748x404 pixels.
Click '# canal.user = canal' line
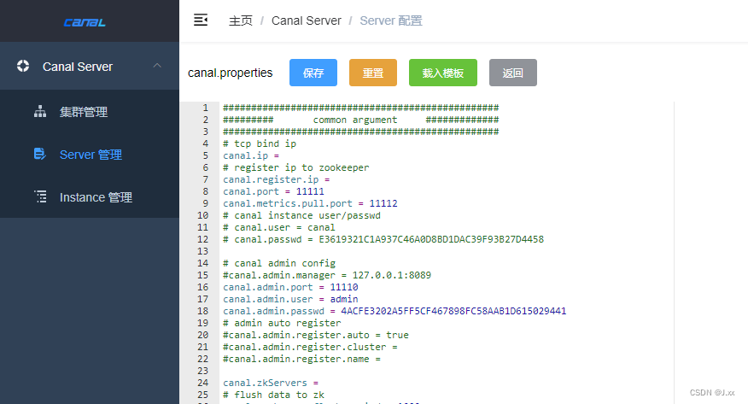(x=279, y=227)
